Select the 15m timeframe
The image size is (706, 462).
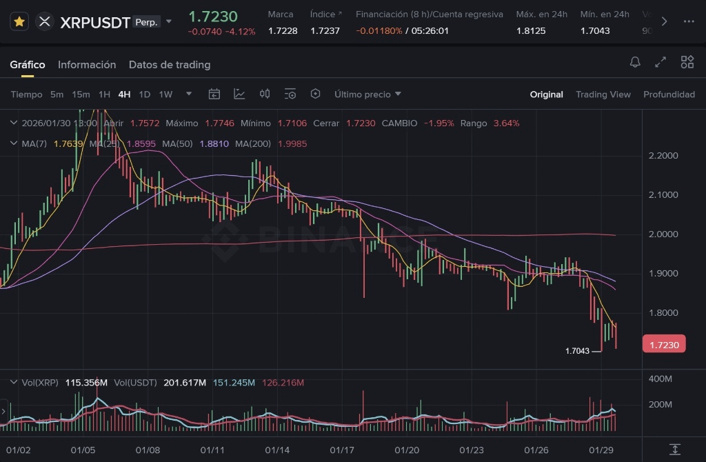pyautogui.click(x=81, y=94)
